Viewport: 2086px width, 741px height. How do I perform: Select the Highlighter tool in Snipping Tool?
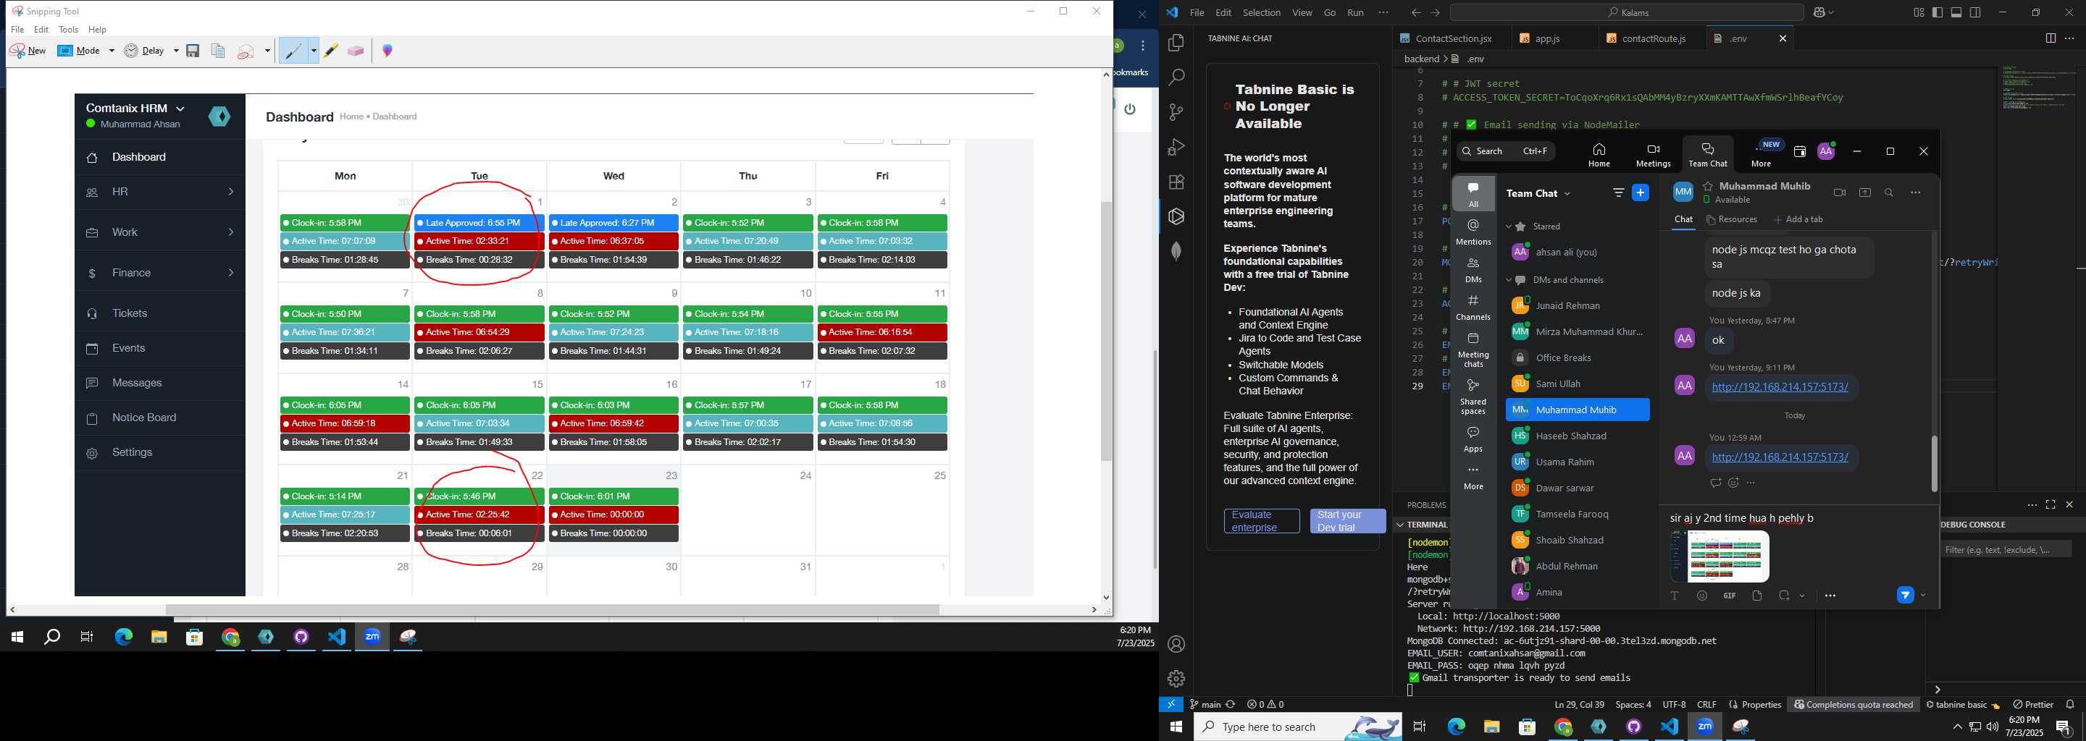tap(331, 51)
